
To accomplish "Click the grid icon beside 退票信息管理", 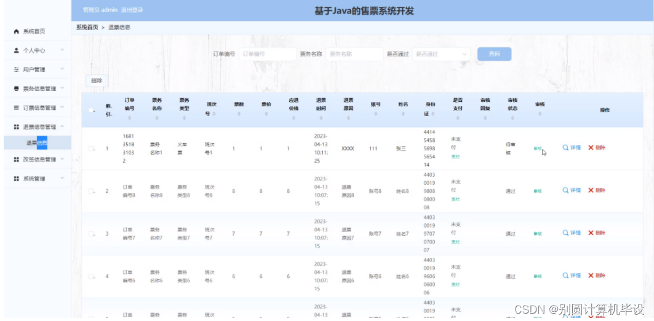I will click(16, 126).
